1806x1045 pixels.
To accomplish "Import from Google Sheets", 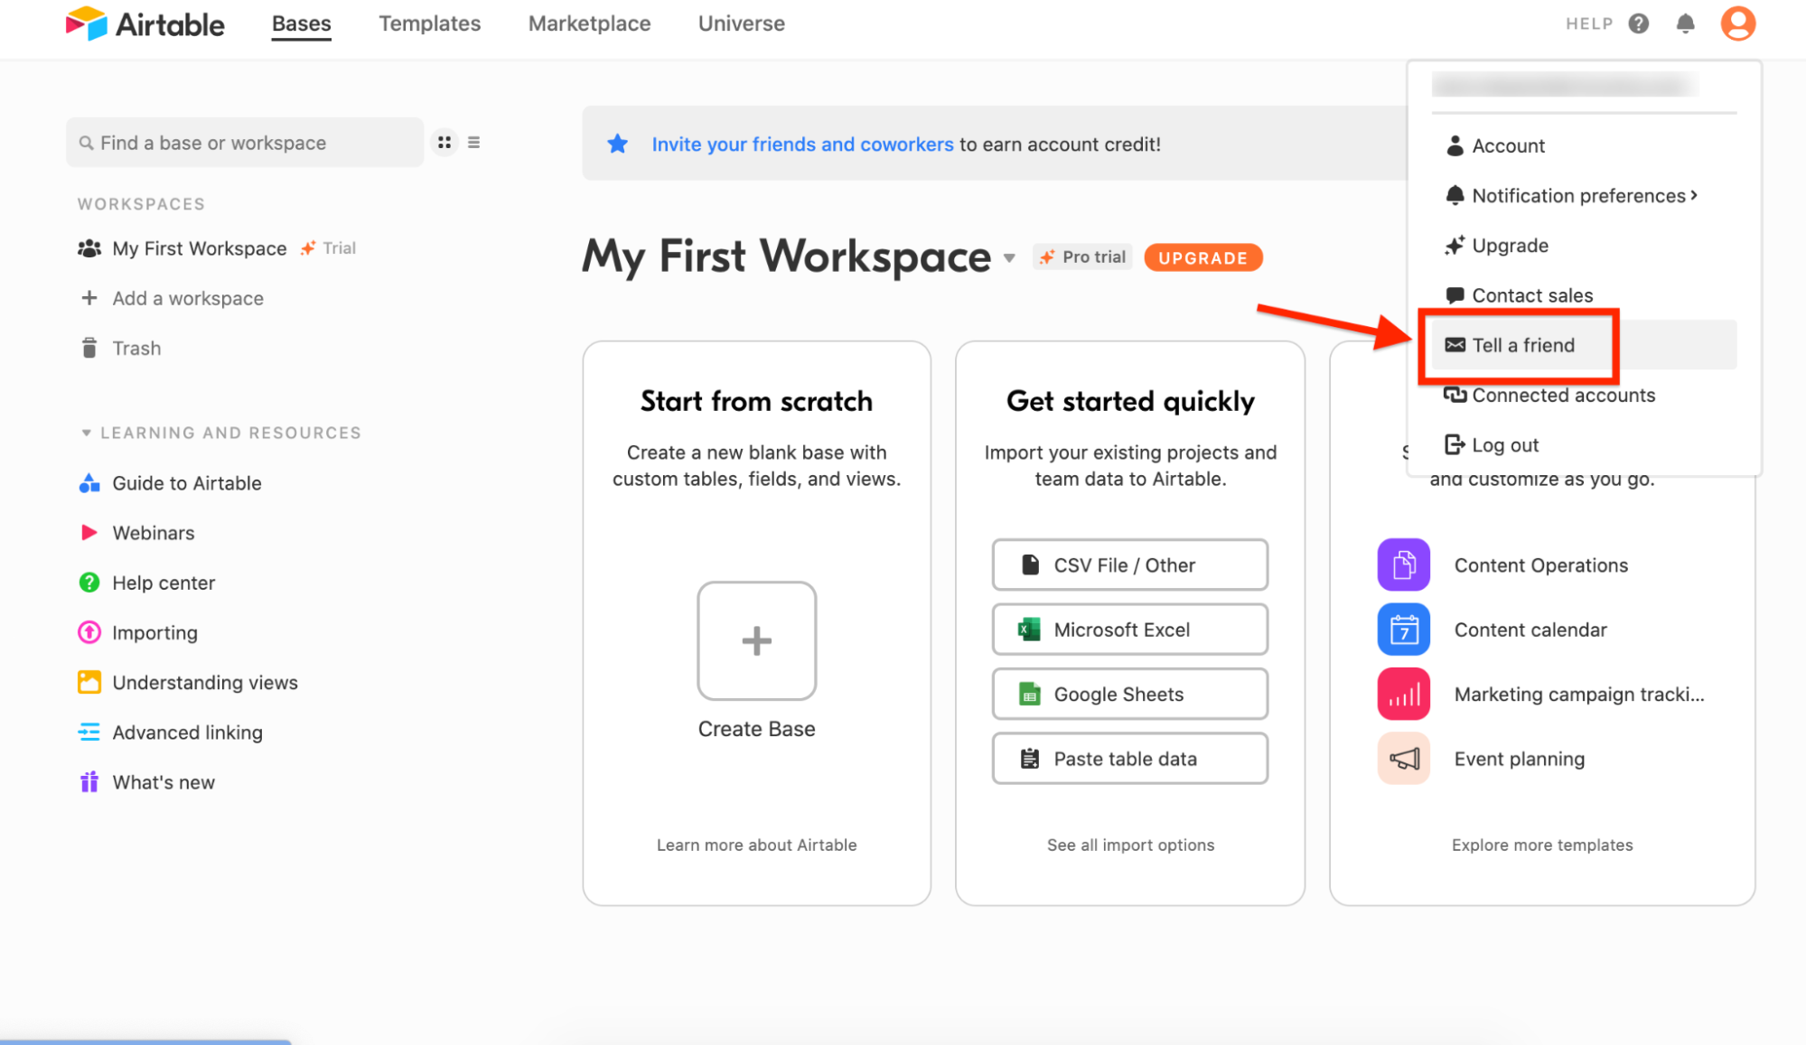I will 1129,694.
